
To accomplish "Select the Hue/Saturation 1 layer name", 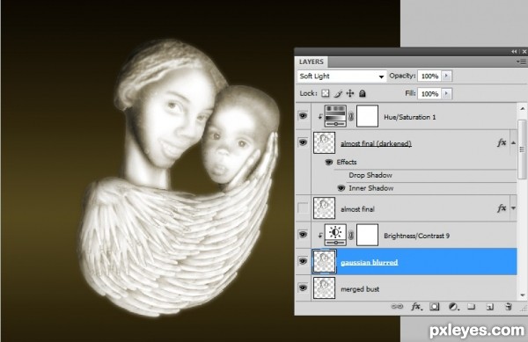I will pos(410,117).
